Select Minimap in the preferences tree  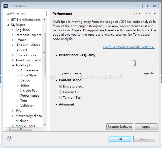(22, 121)
